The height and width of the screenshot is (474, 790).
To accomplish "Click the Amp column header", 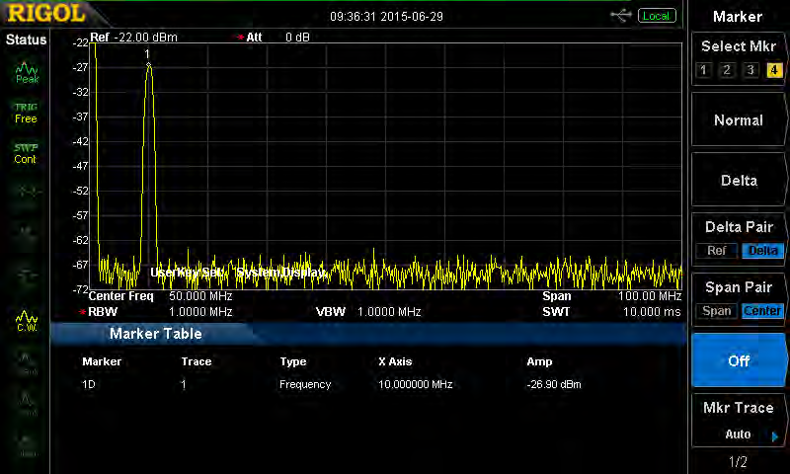I will pos(539,361).
